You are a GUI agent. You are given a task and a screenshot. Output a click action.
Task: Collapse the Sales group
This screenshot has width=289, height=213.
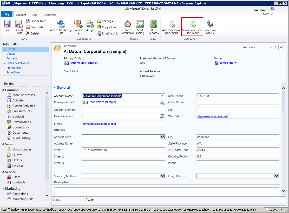click(3, 144)
